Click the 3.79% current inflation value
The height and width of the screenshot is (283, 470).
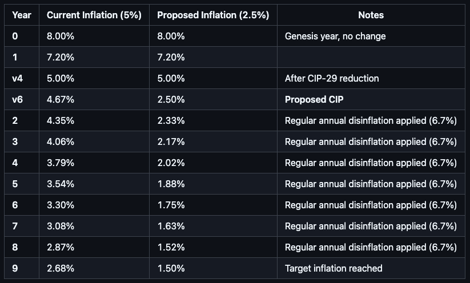(x=60, y=163)
